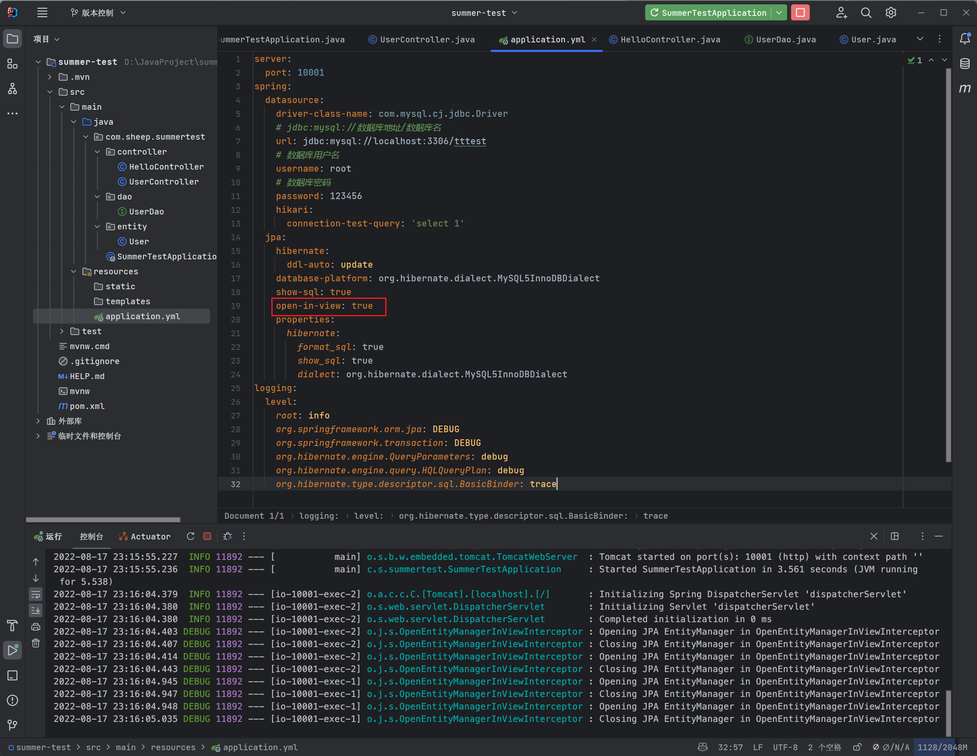Collapse the controller package
The width and height of the screenshot is (977, 756).
[x=97, y=152]
